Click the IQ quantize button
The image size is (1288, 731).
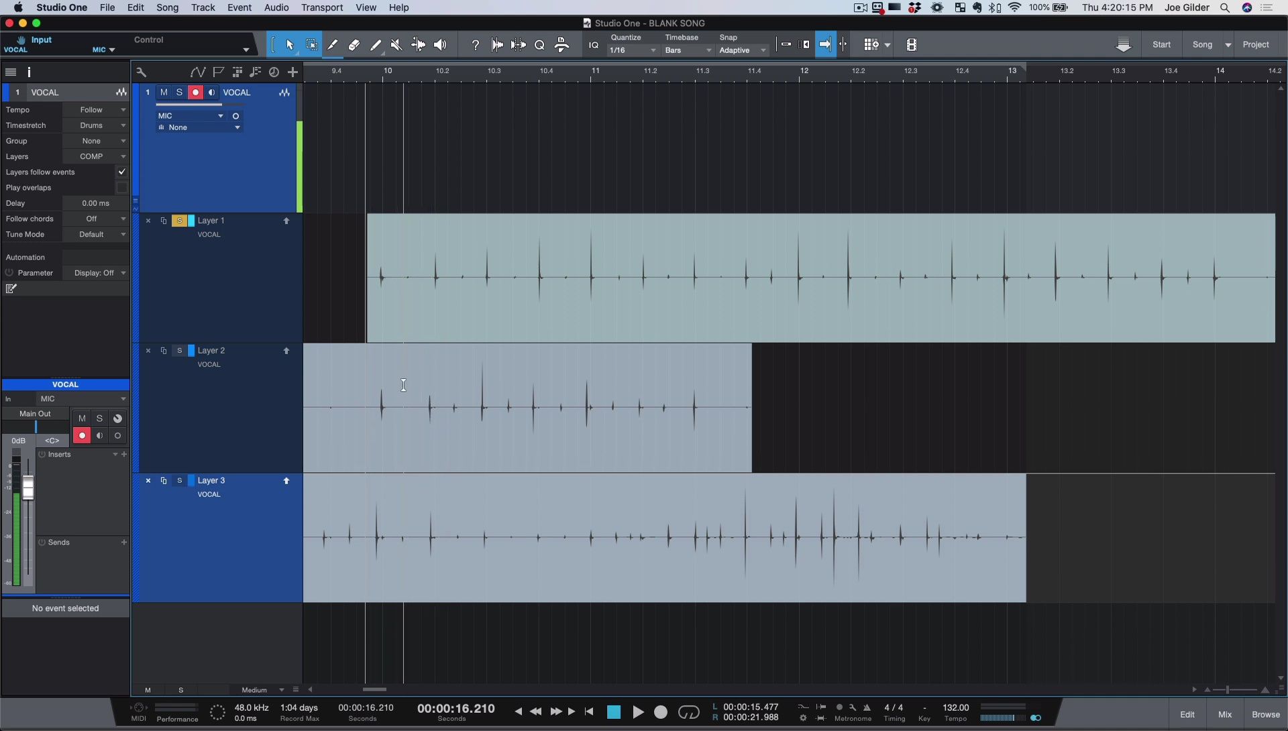593,45
